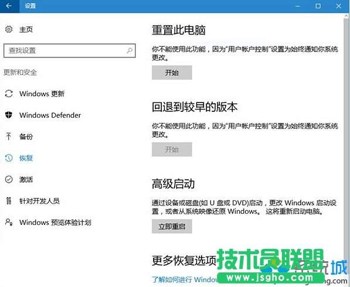Click the 恢复 history clock icon
The image size is (350, 287).
point(9,158)
